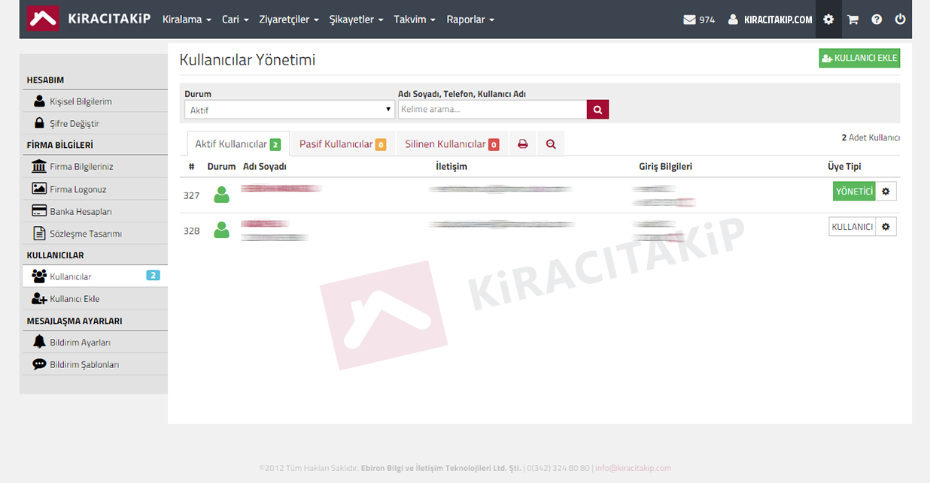The image size is (930, 483).
Task: Click row number 328
Action: click(x=192, y=231)
